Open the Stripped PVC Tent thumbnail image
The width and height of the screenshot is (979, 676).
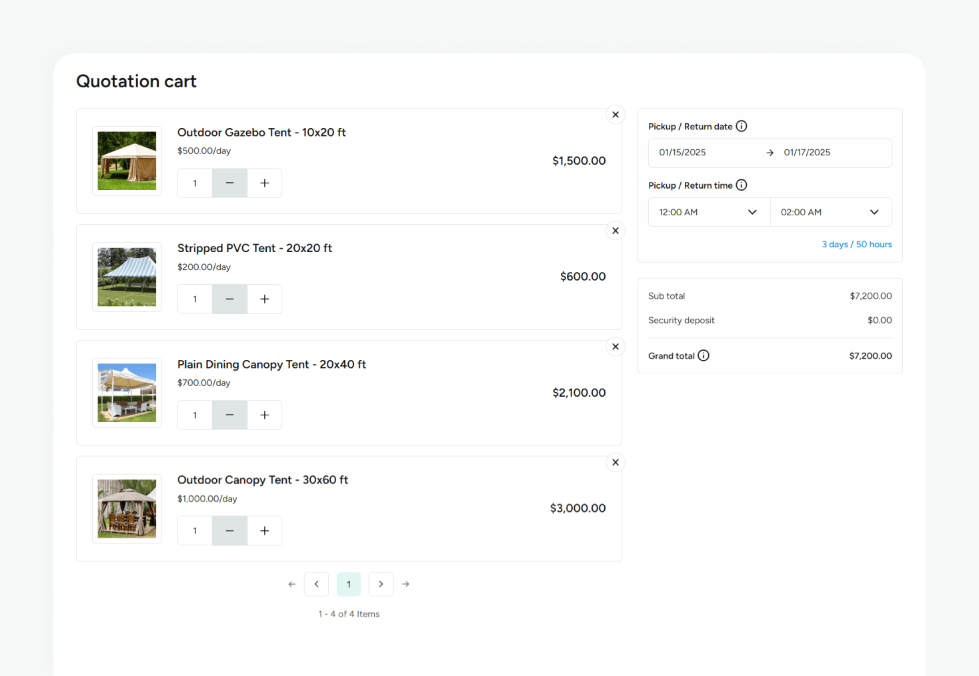pyautogui.click(x=127, y=277)
